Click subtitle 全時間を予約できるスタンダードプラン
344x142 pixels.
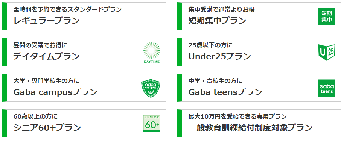67,9
